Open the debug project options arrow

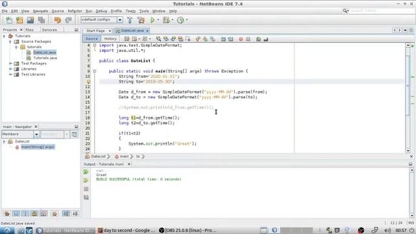(172, 20)
